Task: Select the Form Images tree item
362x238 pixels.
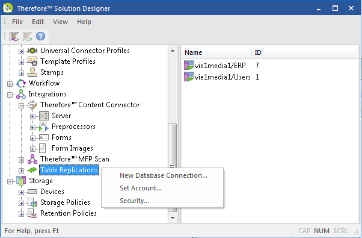Action: click(x=72, y=148)
